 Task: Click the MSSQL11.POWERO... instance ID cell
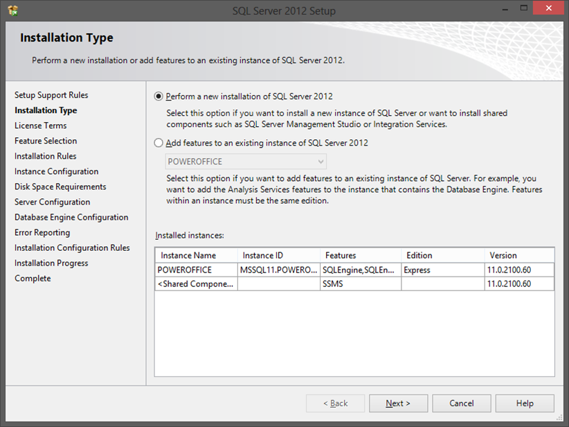[279, 270]
